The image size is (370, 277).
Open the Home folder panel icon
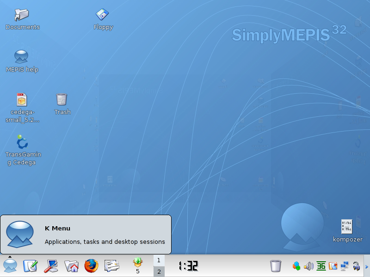coord(71,266)
